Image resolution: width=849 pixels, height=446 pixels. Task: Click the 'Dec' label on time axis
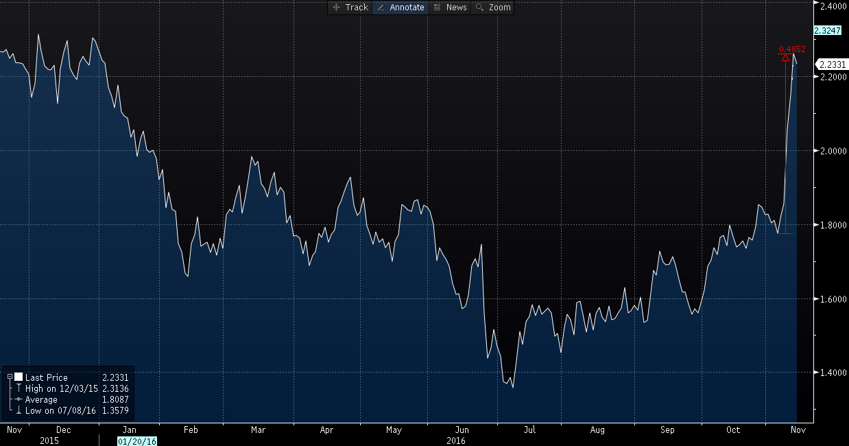pyautogui.click(x=63, y=430)
